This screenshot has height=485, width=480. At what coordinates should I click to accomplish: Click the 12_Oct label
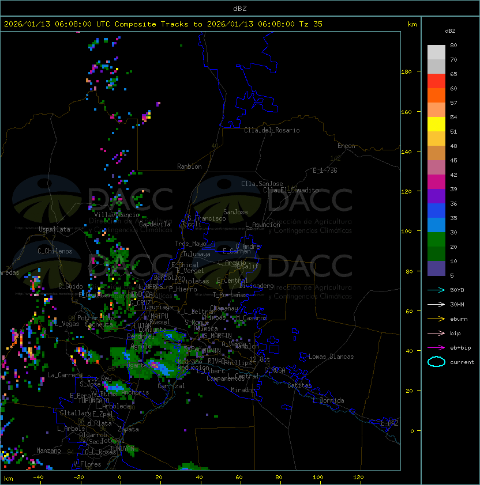[260, 359]
